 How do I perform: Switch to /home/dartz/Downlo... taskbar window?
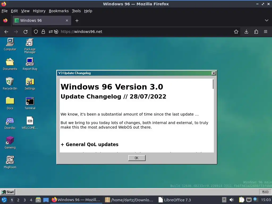click(129, 200)
